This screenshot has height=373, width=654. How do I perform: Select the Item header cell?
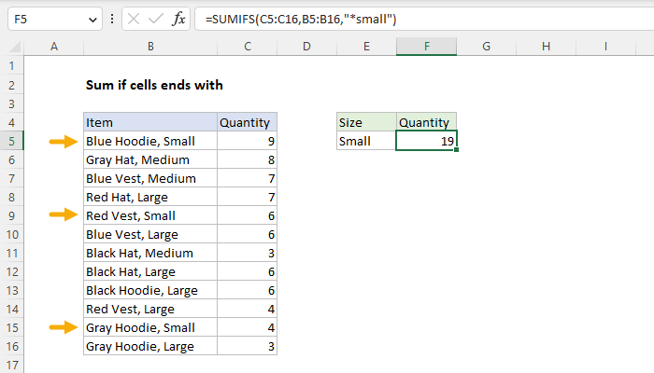click(149, 122)
